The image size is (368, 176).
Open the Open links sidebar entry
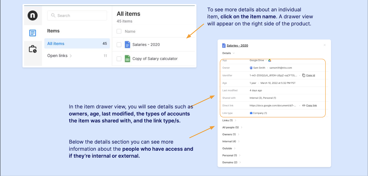pyautogui.click(x=57, y=56)
